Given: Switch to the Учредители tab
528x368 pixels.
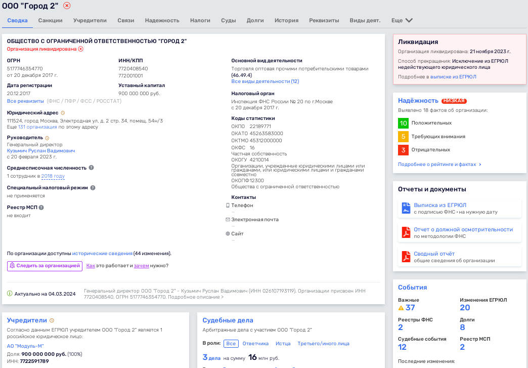Looking at the screenshot, I should 90,20.
